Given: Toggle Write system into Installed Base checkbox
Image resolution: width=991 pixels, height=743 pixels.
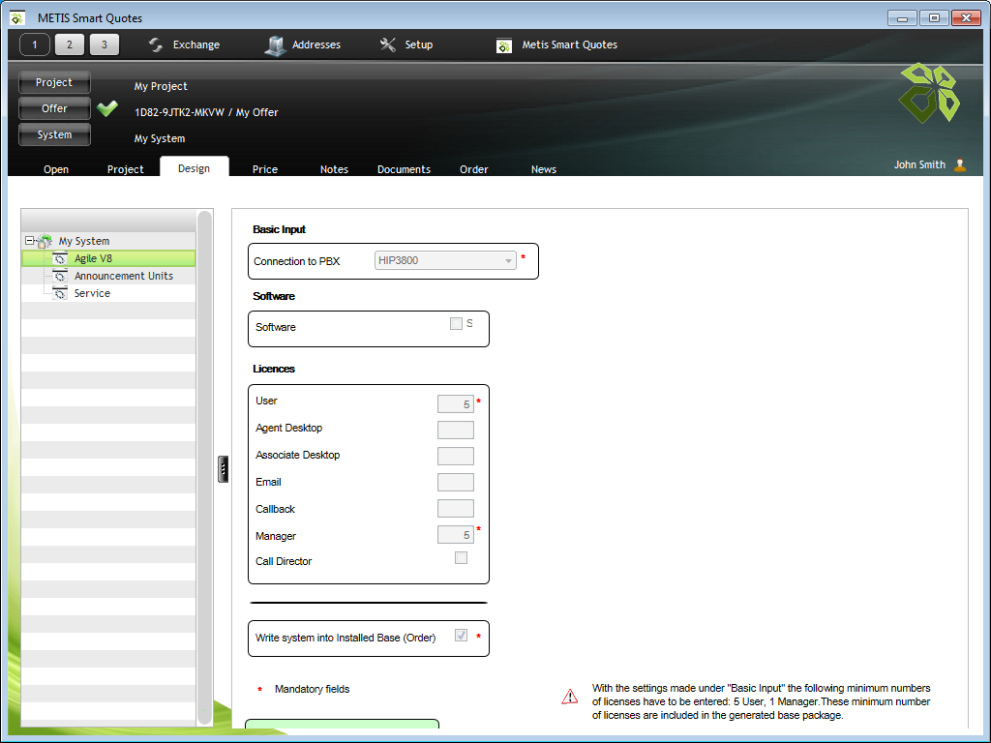Looking at the screenshot, I should pos(461,636).
